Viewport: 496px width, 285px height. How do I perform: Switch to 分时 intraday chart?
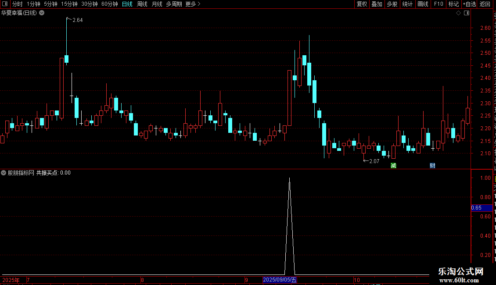(18, 4)
